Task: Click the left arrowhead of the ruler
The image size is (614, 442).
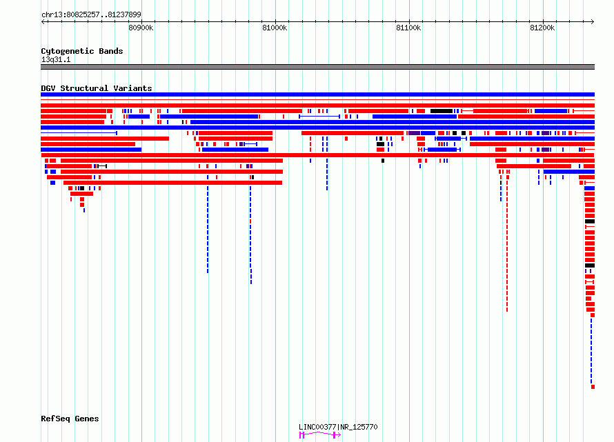Action: pos(43,22)
